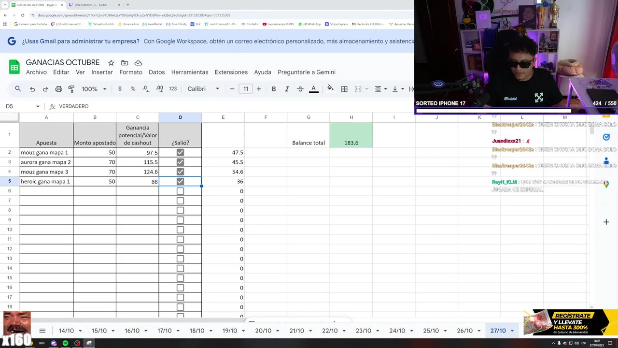This screenshot has width=618, height=348.
Task: View the cloud save status
Action: click(138, 63)
